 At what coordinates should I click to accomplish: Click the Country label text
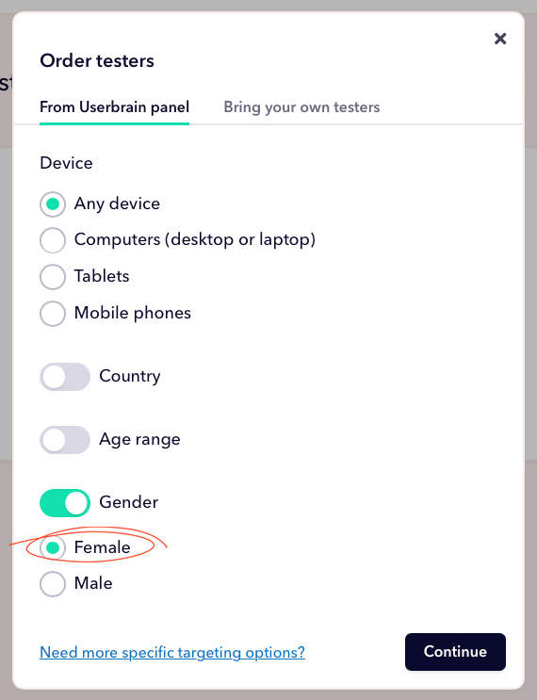click(x=130, y=376)
